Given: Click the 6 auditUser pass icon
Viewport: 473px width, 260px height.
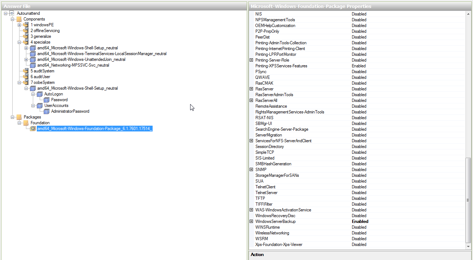Looking at the screenshot, I should tap(26, 77).
